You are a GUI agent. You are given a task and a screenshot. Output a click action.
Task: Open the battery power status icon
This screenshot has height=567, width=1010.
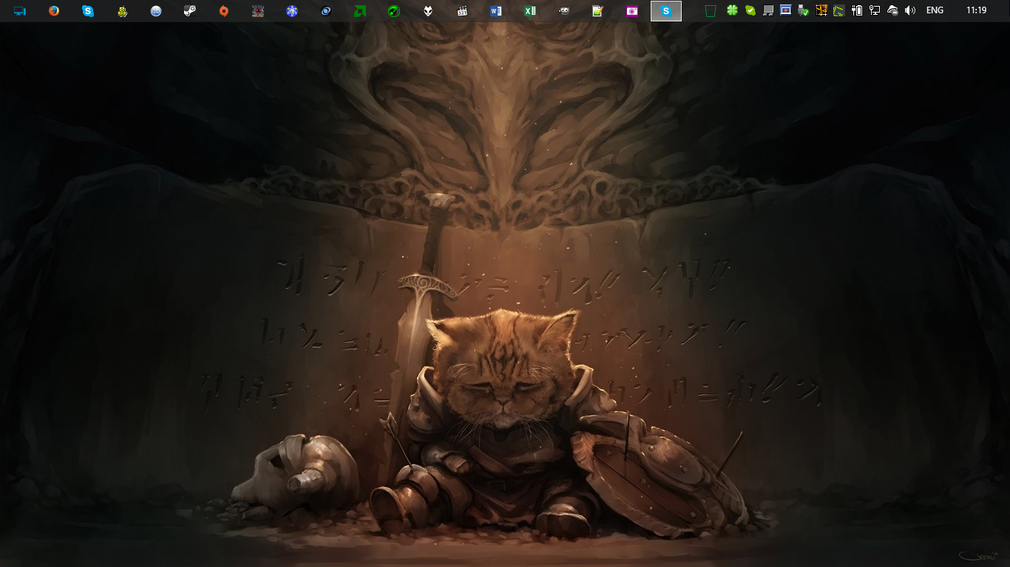[857, 10]
